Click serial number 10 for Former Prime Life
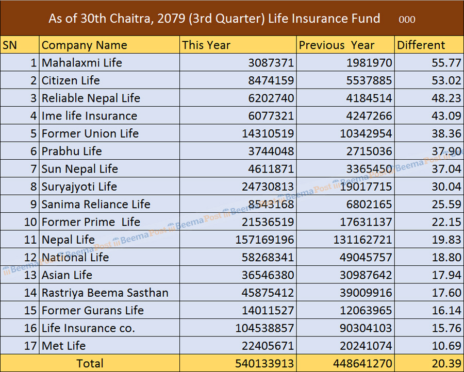464x372 pixels. point(31,222)
